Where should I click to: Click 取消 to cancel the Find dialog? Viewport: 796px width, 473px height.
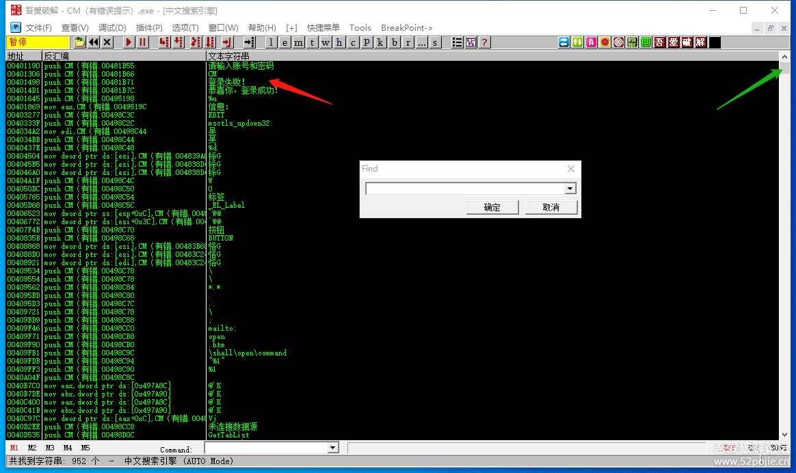click(550, 207)
